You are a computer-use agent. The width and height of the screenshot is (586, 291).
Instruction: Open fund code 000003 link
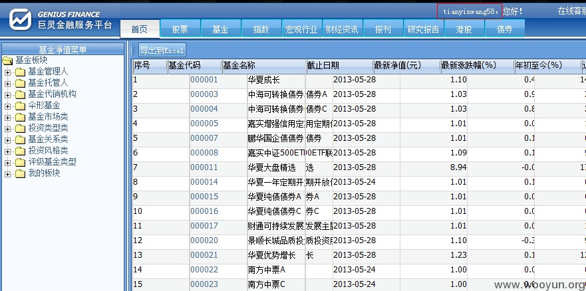(204, 94)
